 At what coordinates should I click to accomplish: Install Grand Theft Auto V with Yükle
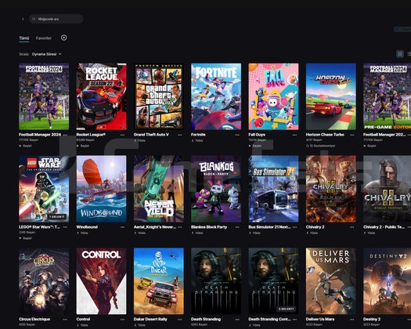139,140
